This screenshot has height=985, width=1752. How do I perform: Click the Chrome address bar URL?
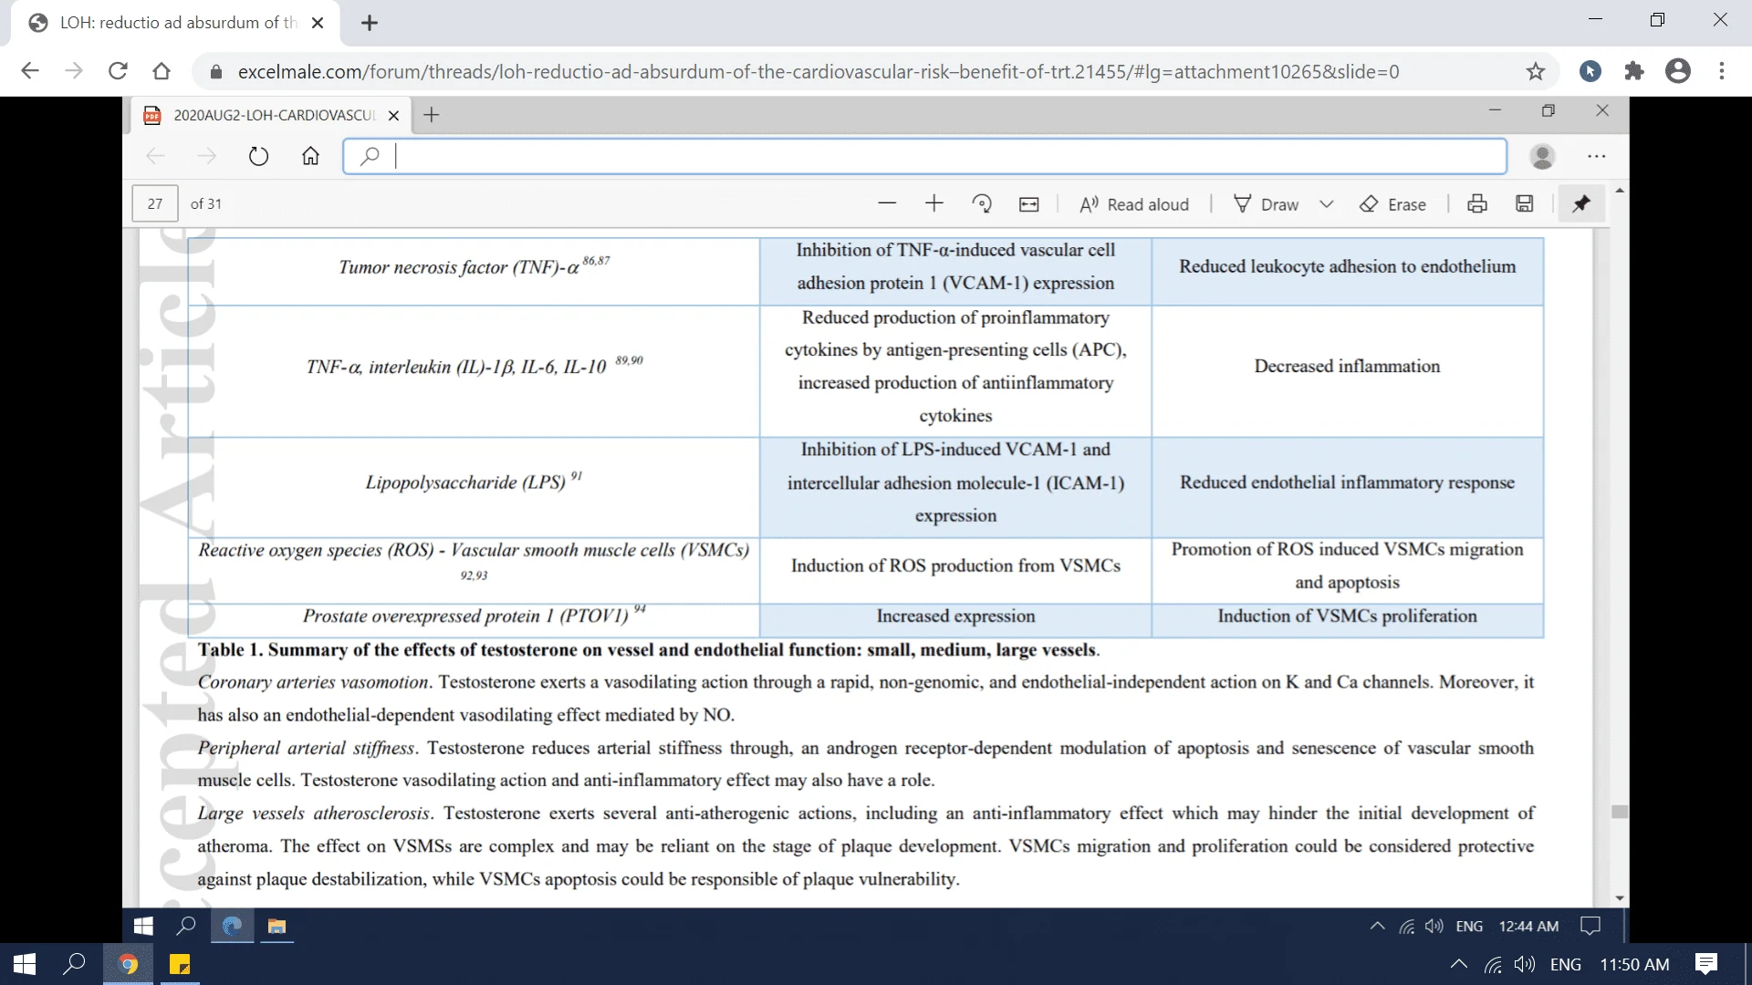point(819,71)
